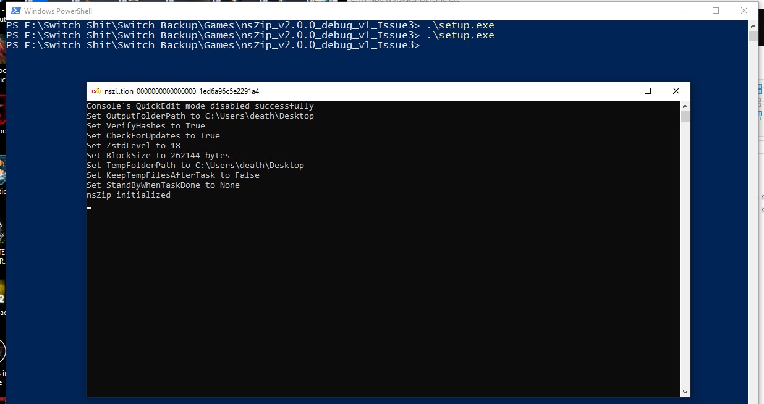This screenshot has height=404, width=764.
Task: Click the 'Set OutputFolderPath' console line
Action: (x=200, y=116)
